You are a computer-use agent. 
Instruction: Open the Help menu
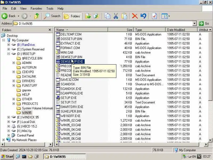(60, 9)
